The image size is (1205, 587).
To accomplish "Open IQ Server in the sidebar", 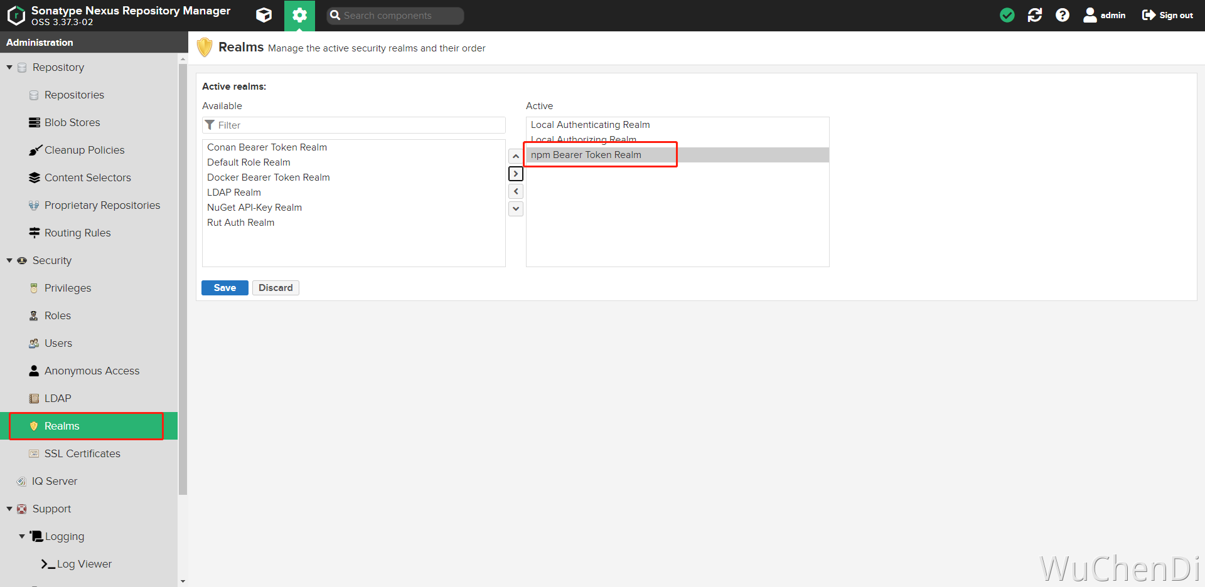I will (x=55, y=481).
